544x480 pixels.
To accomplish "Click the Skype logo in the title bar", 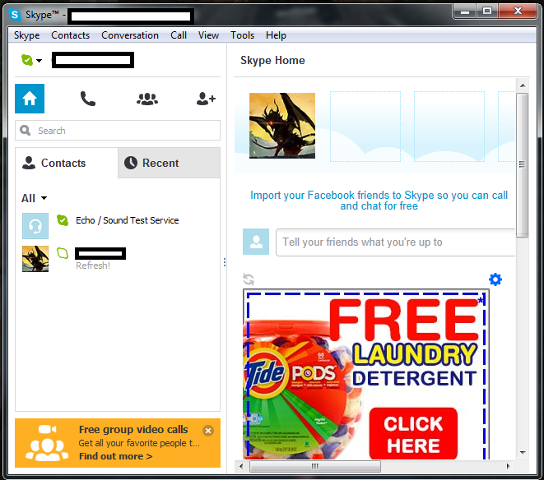I will 15,15.
